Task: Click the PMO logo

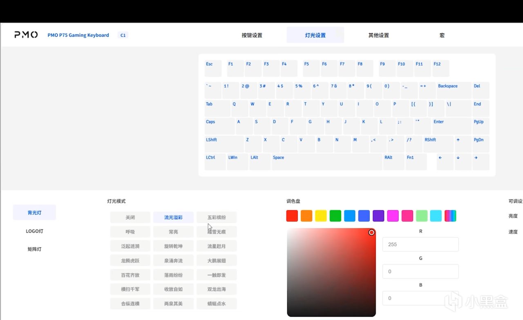Action: click(x=26, y=35)
